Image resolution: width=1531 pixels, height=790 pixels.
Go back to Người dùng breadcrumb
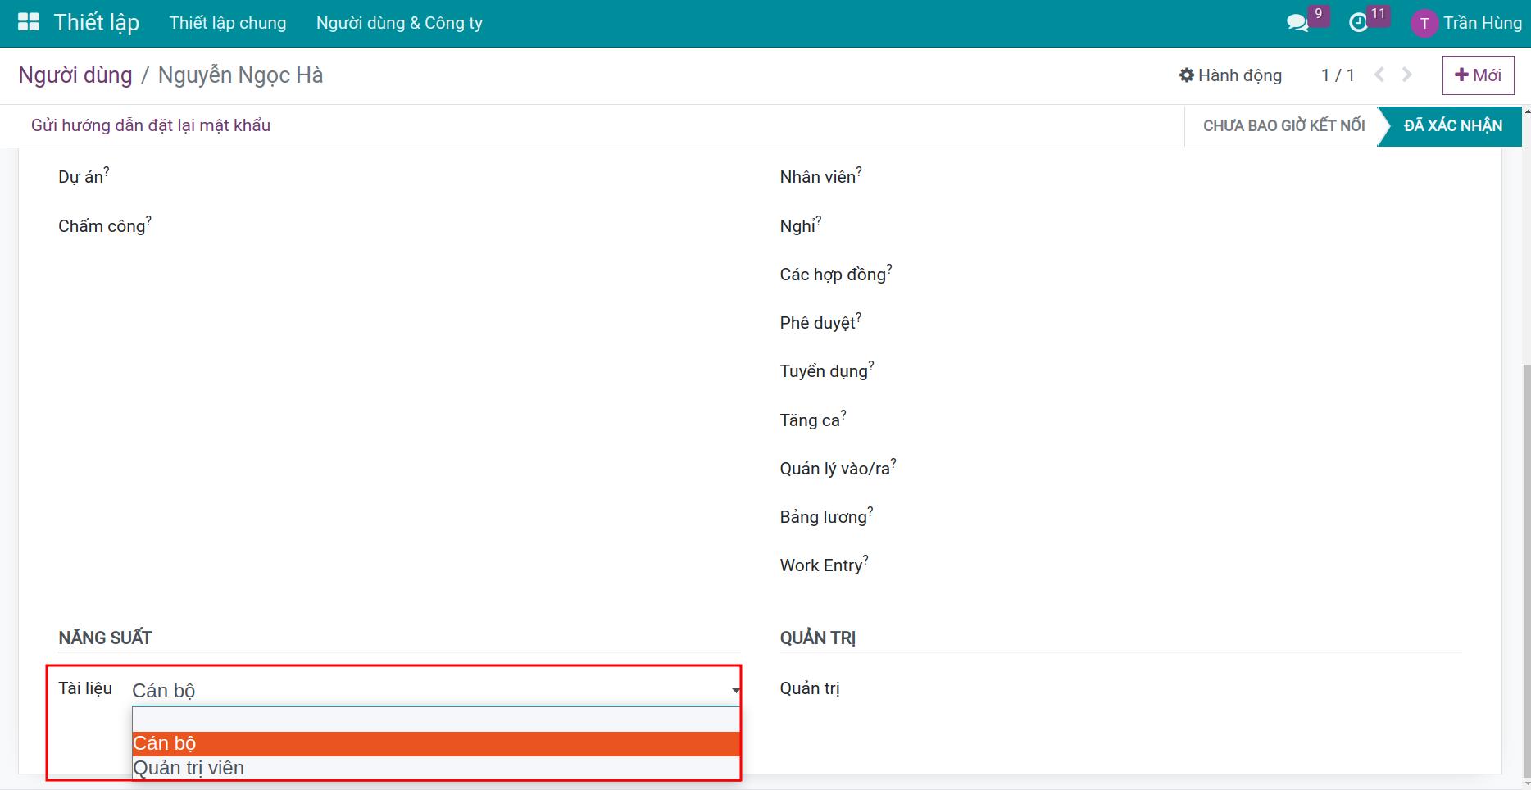click(75, 75)
